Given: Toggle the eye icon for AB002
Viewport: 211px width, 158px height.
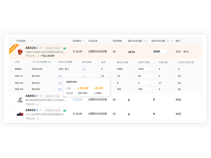Looking at the screenshot, I should coord(41,110).
